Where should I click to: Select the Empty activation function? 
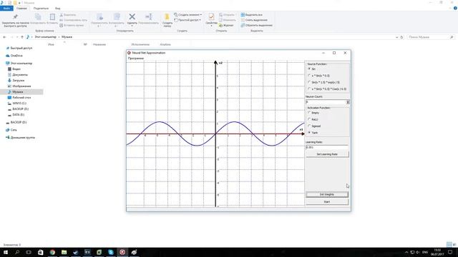click(x=309, y=113)
